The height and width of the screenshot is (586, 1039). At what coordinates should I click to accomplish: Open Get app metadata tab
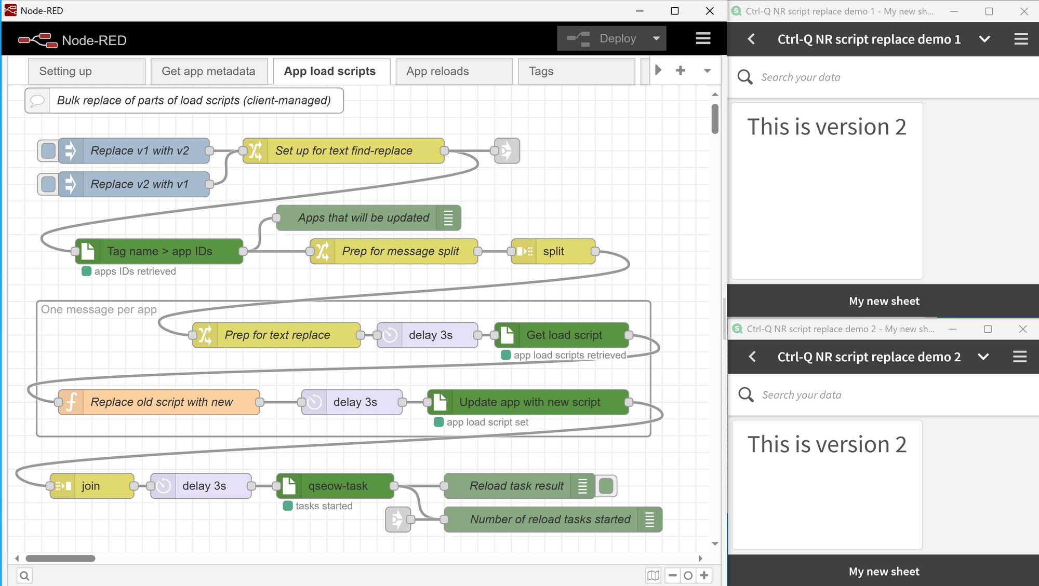click(208, 71)
